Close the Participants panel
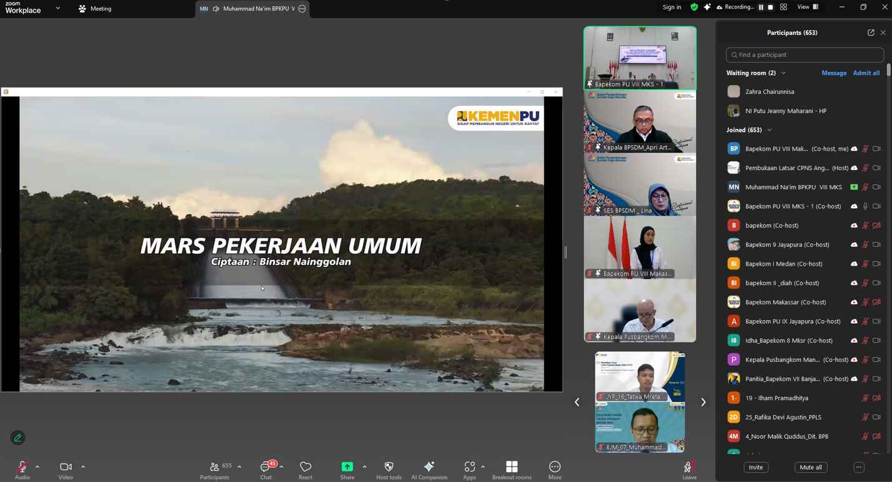 click(883, 33)
